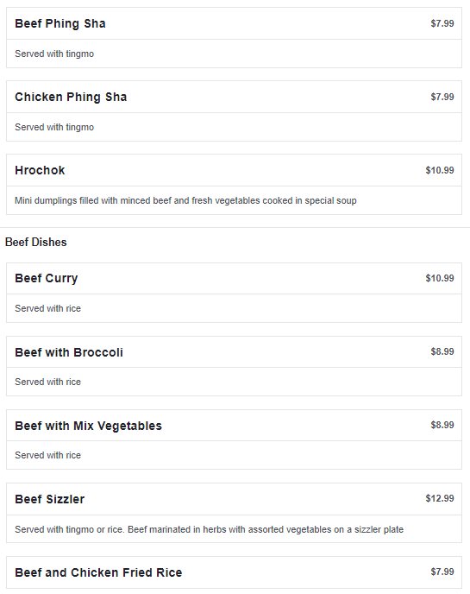The image size is (470, 594).
Task: Select the Beef Dishes section heading
Action: tap(36, 242)
